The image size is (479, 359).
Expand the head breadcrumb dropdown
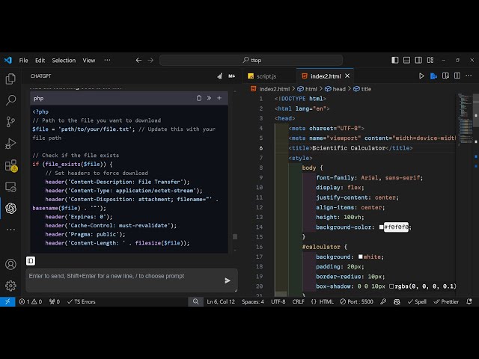[x=338, y=89]
